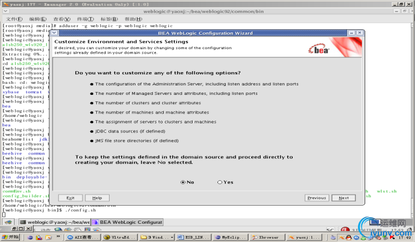The height and width of the screenshot is (242, 415).
Task: Open the 查看(V) terminal menu
Action: pyautogui.click(x=61, y=19)
